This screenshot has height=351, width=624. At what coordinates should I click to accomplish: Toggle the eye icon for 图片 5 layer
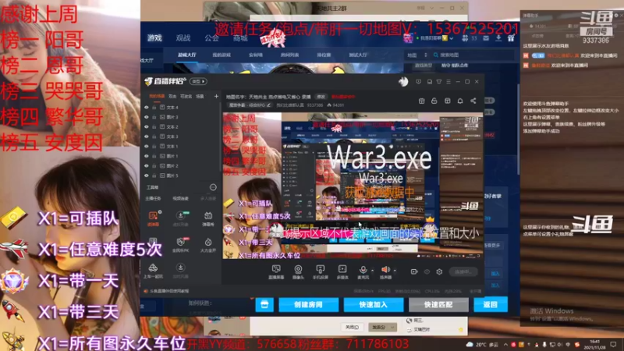point(147,175)
